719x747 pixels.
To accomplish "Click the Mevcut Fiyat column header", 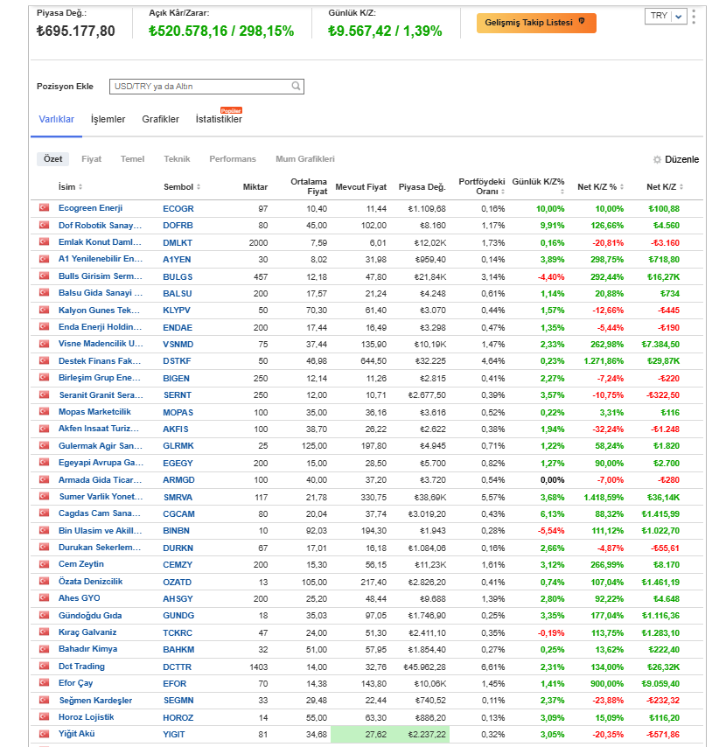I will [x=360, y=187].
